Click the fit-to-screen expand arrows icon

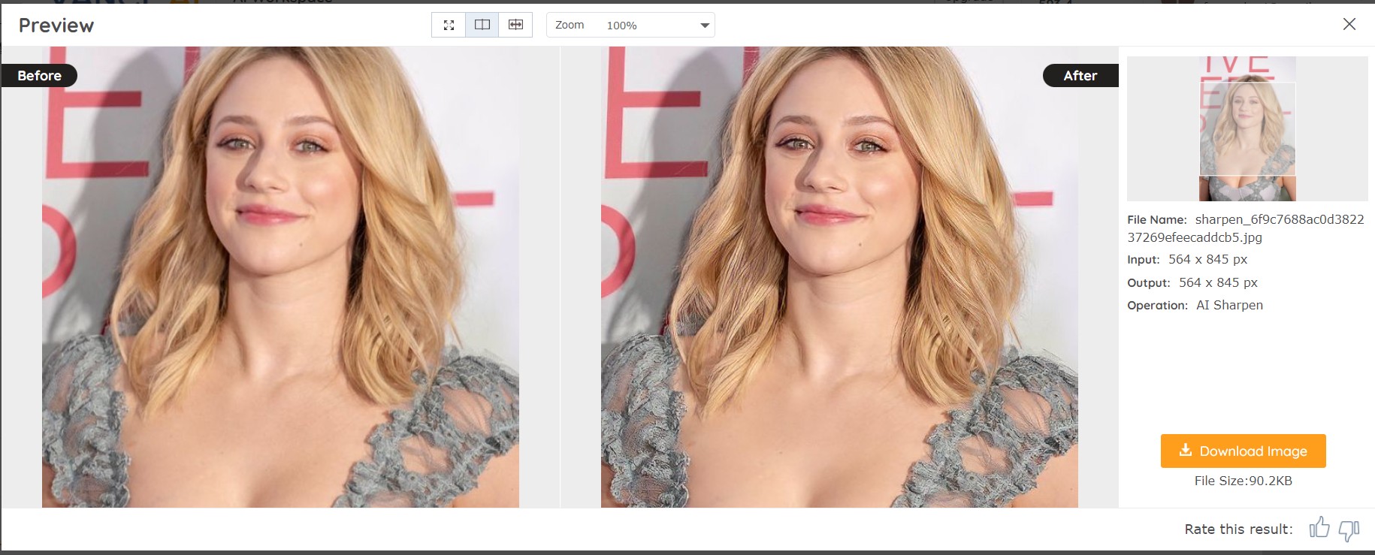pos(449,25)
